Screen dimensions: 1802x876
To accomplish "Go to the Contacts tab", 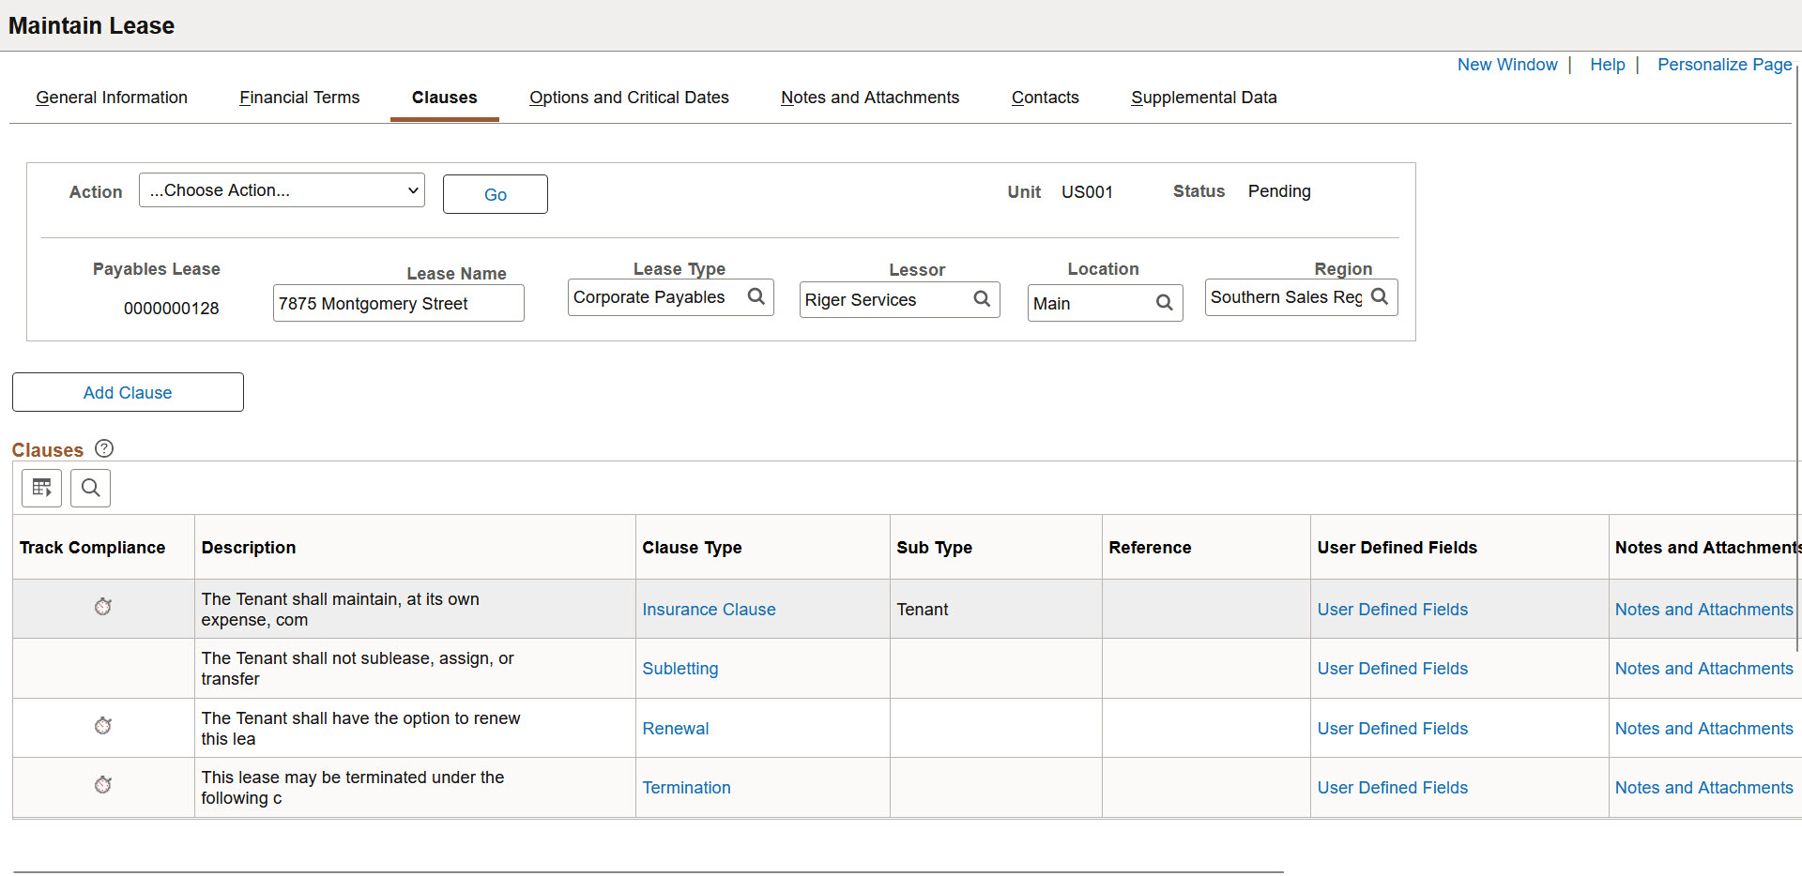I will point(1045,98).
